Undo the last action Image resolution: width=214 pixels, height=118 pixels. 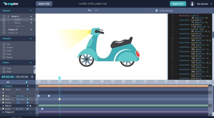click(90, 11)
